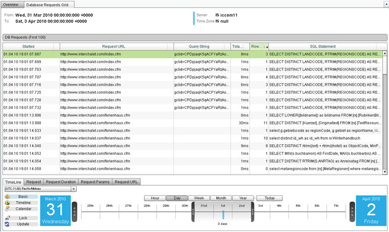Select row started 01.04.10 19:01:07.707
This screenshot has width=389, height=232.
[192, 77]
